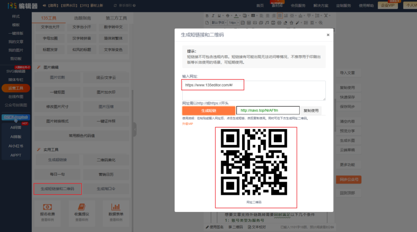
Task: Open 会员服务 in top navigation
Action: pos(298,5)
